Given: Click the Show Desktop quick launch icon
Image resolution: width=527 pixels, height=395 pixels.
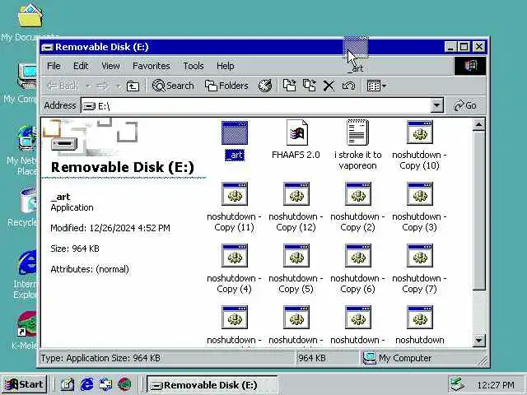Looking at the screenshot, I should point(67,384).
